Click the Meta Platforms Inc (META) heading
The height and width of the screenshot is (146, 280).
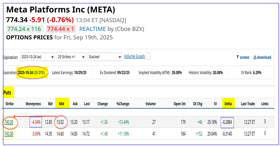pos(61,10)
